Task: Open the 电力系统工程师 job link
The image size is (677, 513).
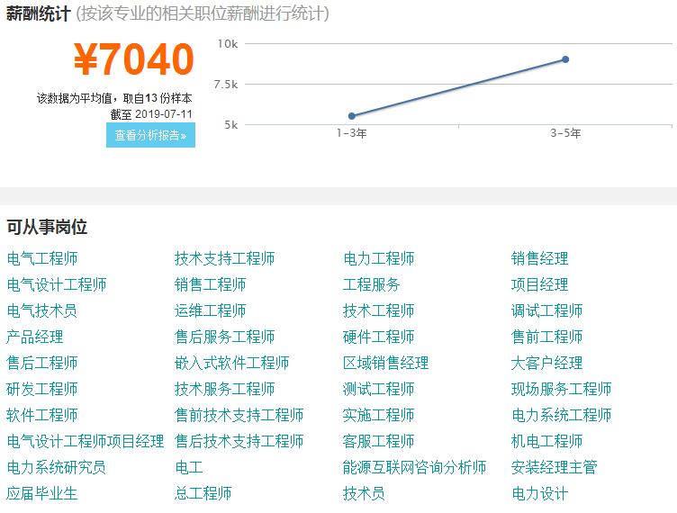Action: coord(561,415)
